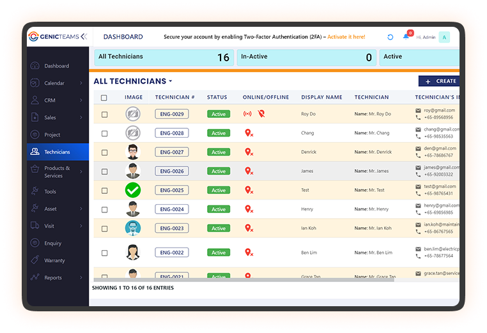Expand the CRM sidebar submenu
The image size is (487, 333).
click(81, 100)
